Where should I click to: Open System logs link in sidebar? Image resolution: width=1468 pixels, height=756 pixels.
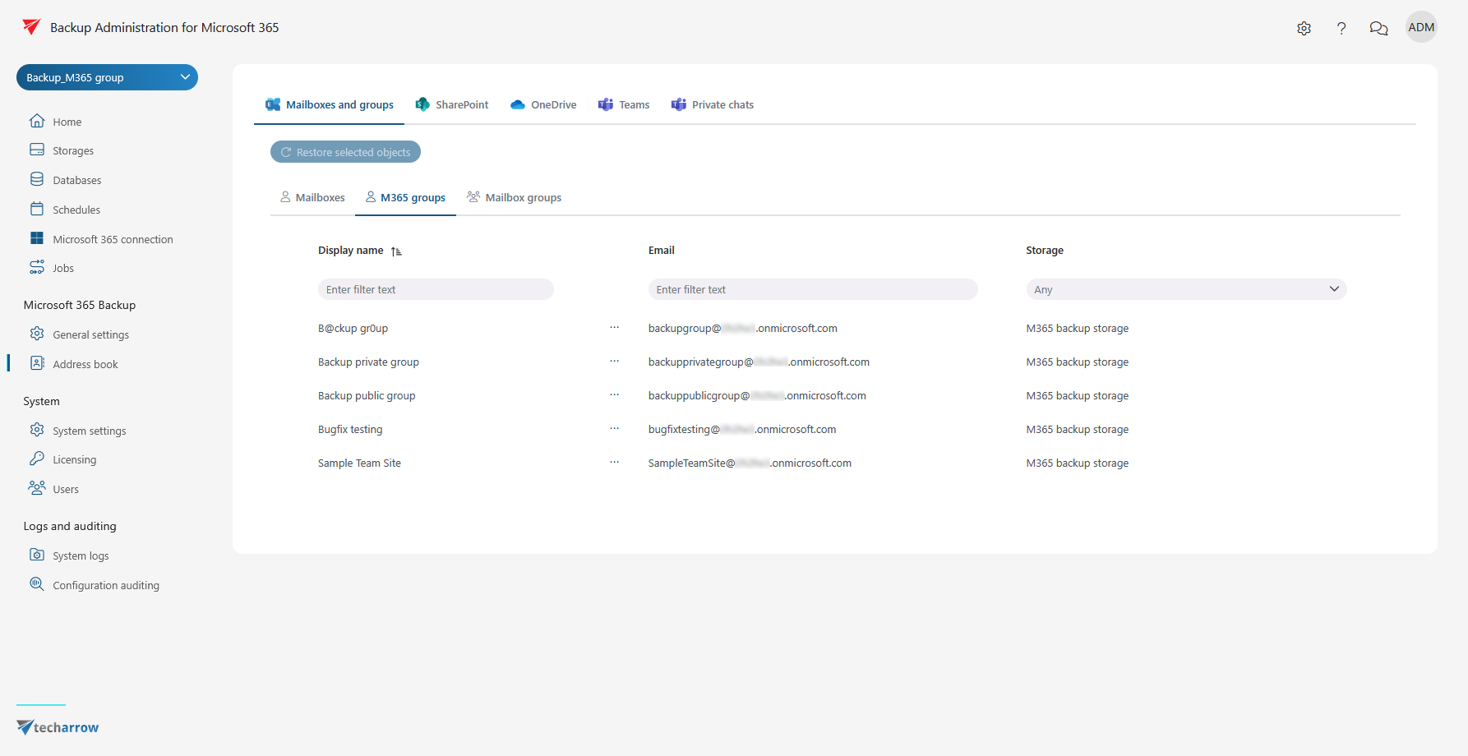[81, 555]
